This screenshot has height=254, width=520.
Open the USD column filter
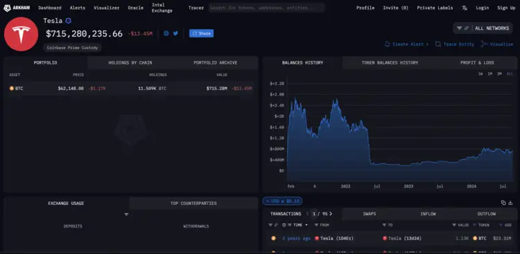501,225
